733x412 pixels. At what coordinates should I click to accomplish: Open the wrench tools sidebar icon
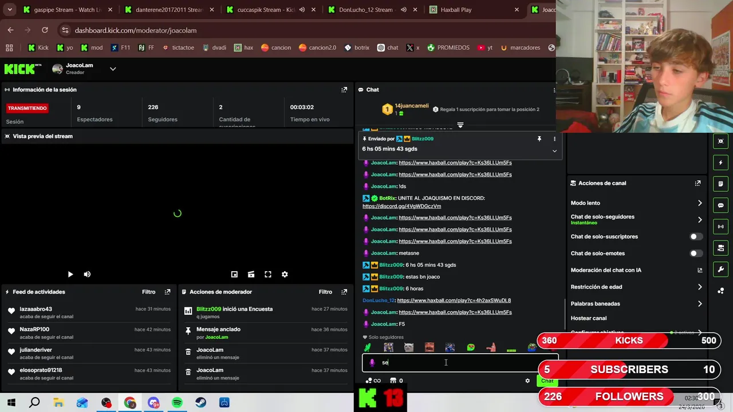click(x=720, y=269)
